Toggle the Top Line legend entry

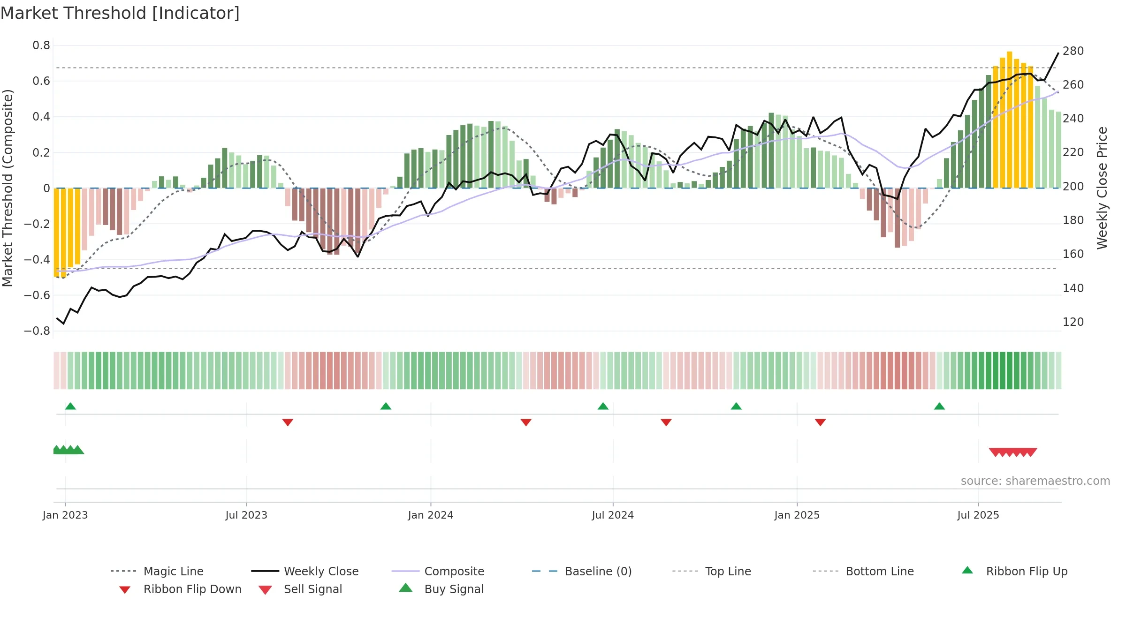click(712, 571)
